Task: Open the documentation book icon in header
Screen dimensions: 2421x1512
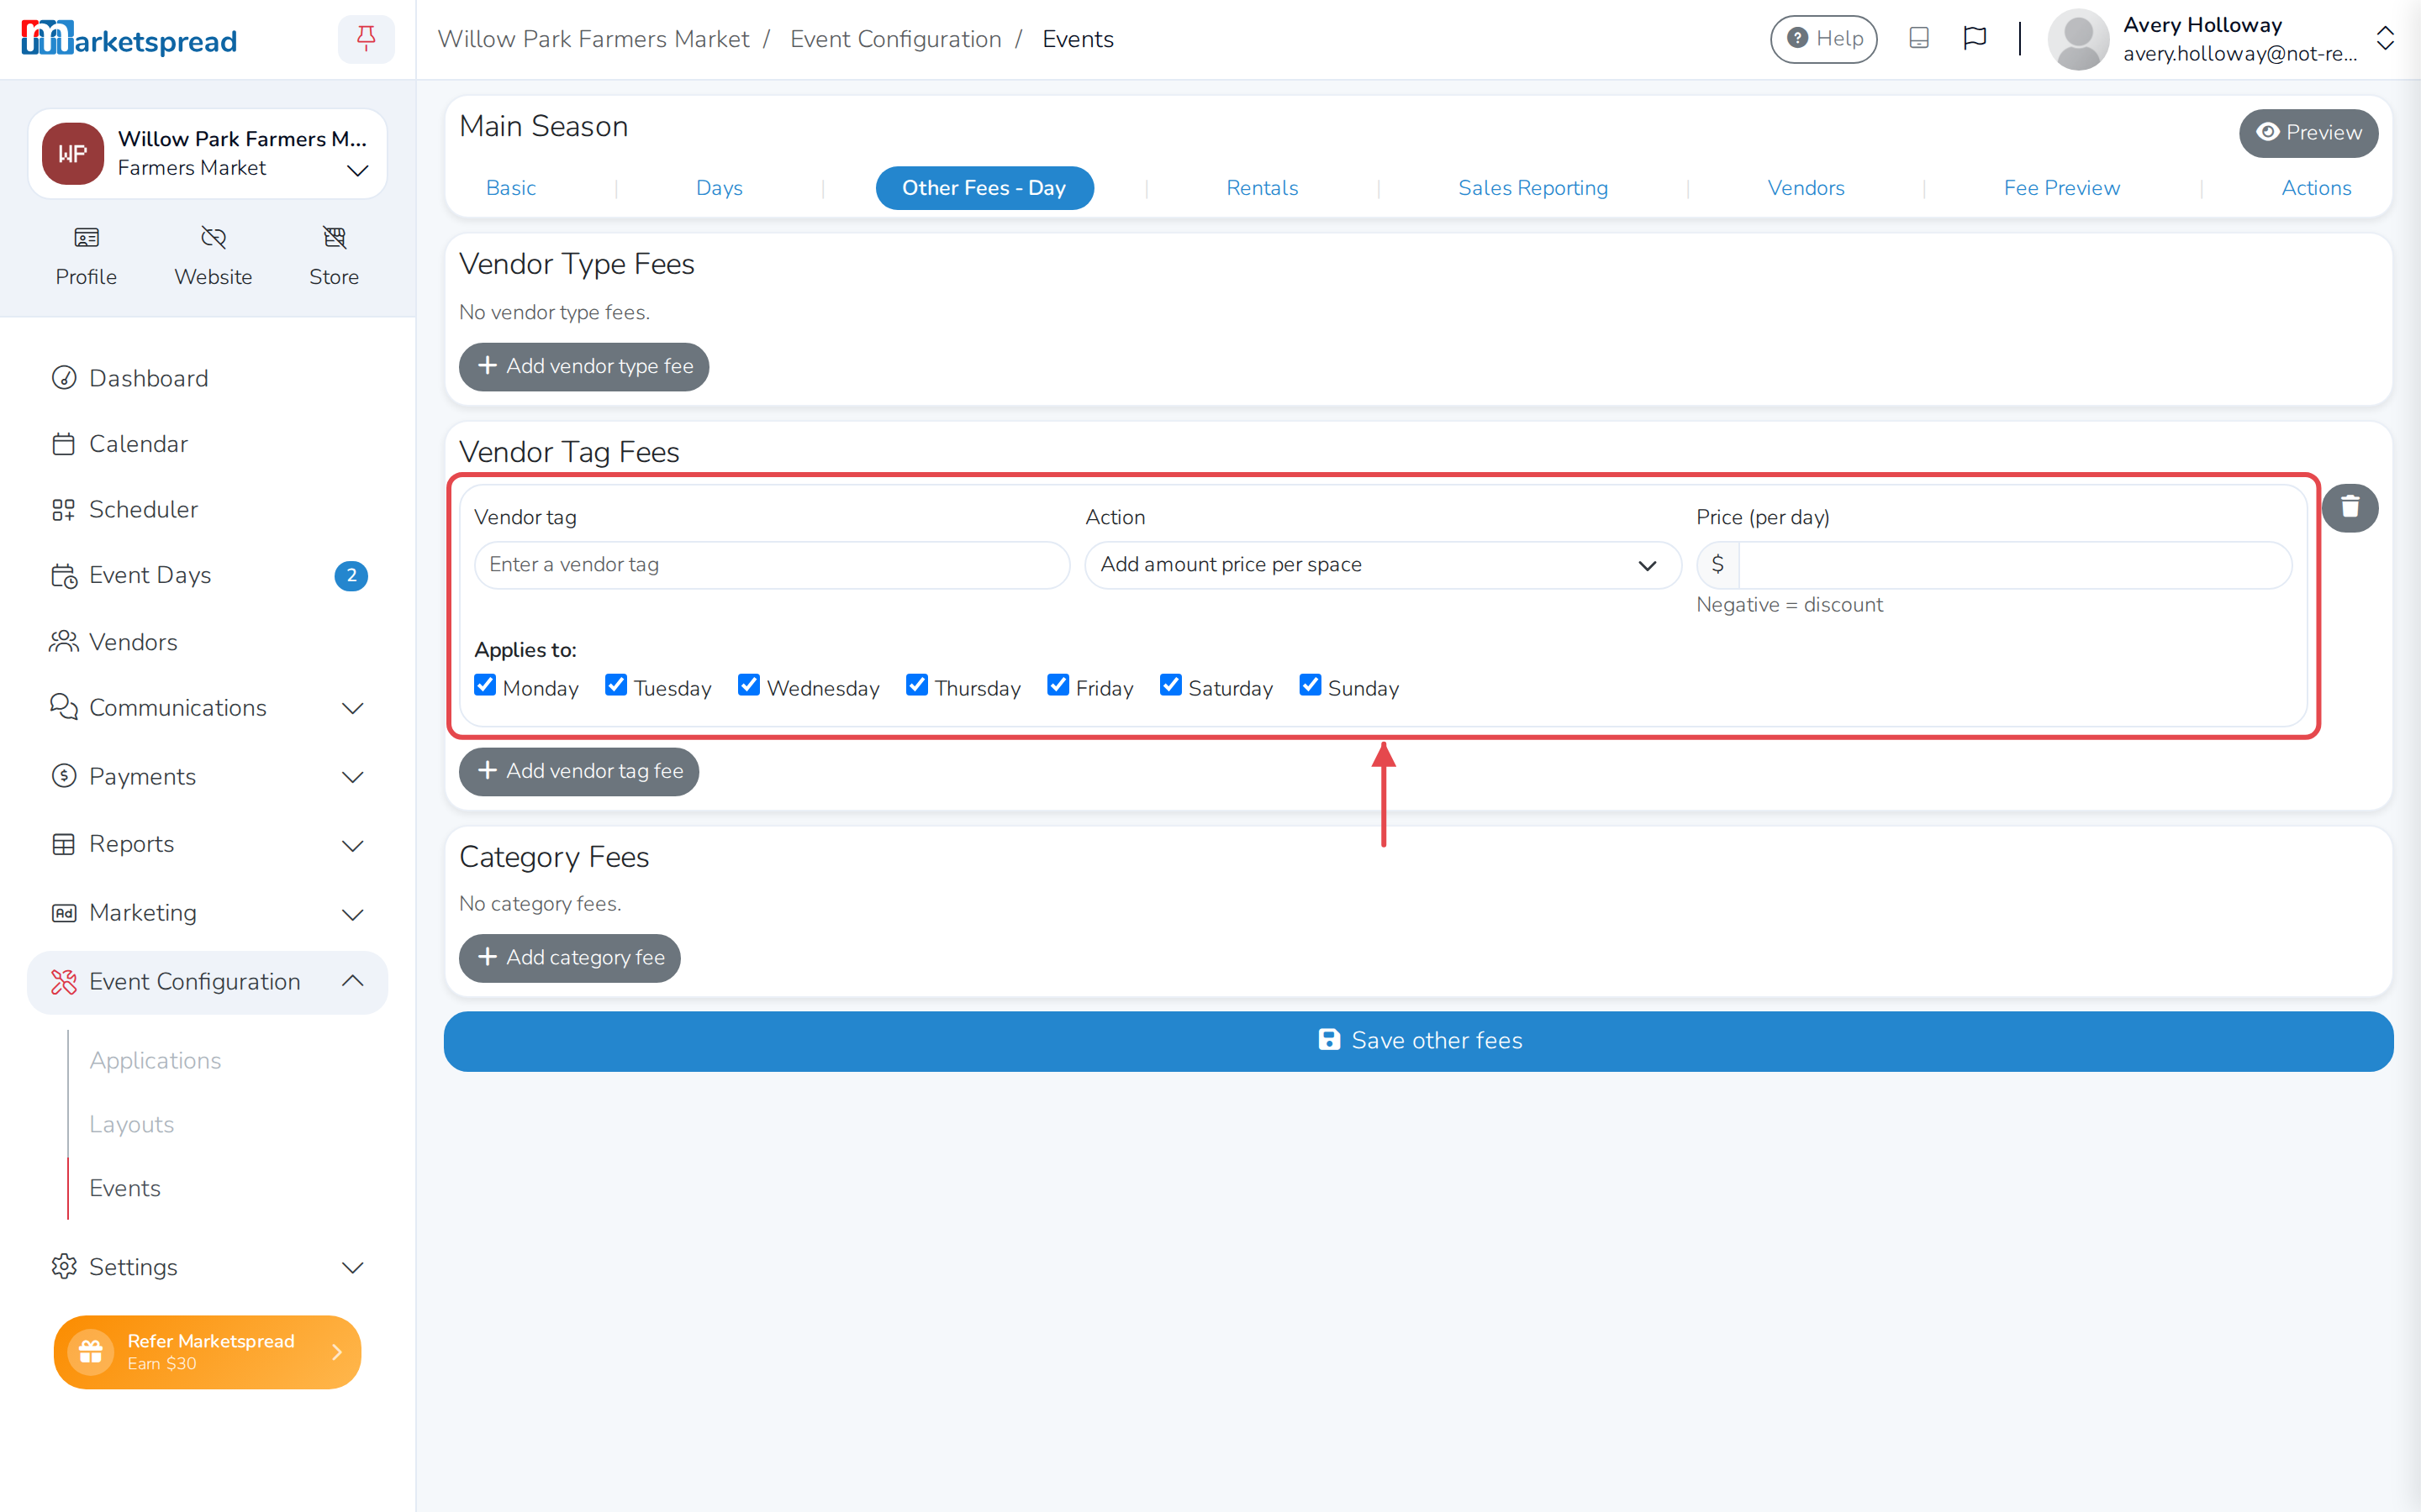Action: [x=1919, y=38]
